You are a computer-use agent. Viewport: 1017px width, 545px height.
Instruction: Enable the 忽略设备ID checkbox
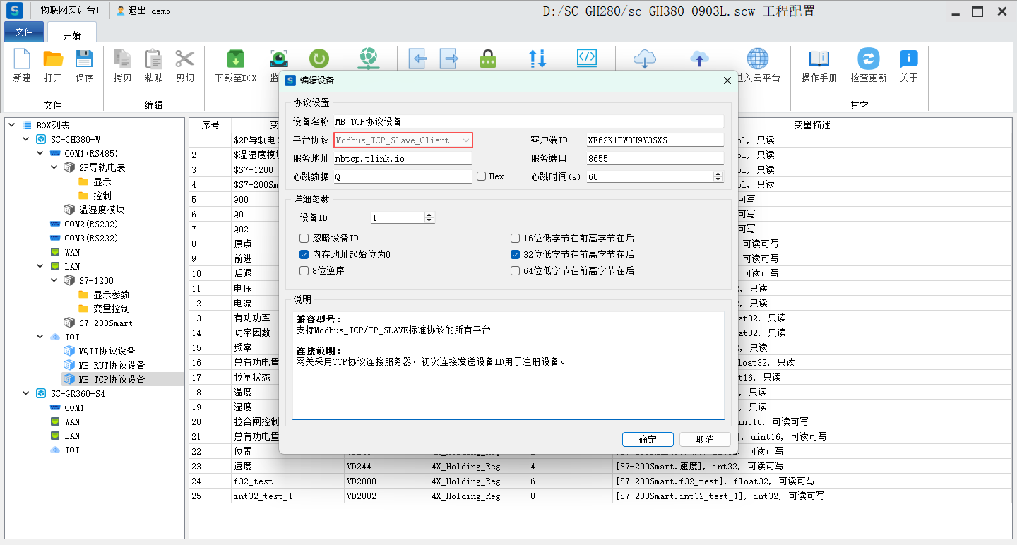tap(304, 239)
